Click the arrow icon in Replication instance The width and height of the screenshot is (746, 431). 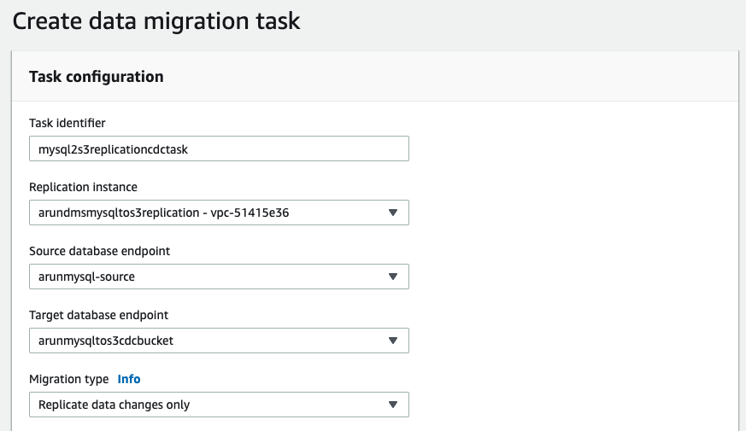point(392,213)
